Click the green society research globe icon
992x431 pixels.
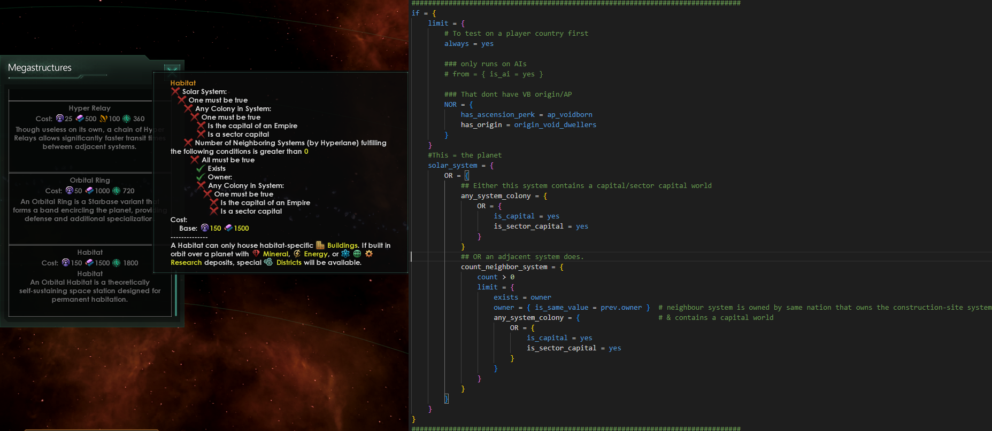357,254
